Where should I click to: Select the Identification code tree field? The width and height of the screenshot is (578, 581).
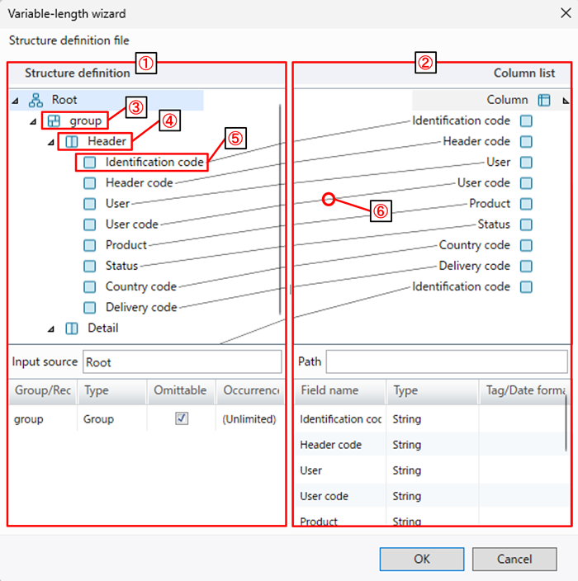click(154, 163)
